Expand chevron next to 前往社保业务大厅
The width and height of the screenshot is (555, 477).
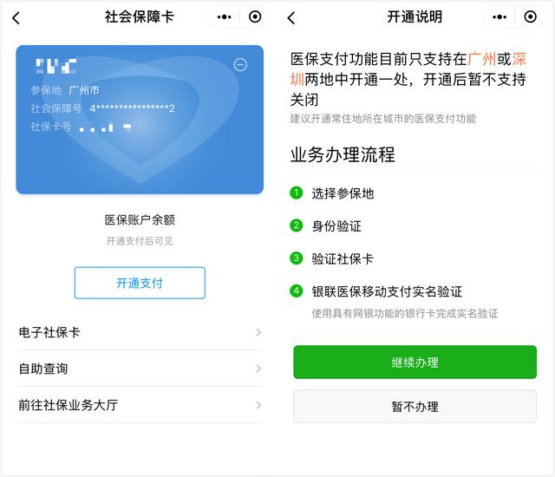point(258,405)
